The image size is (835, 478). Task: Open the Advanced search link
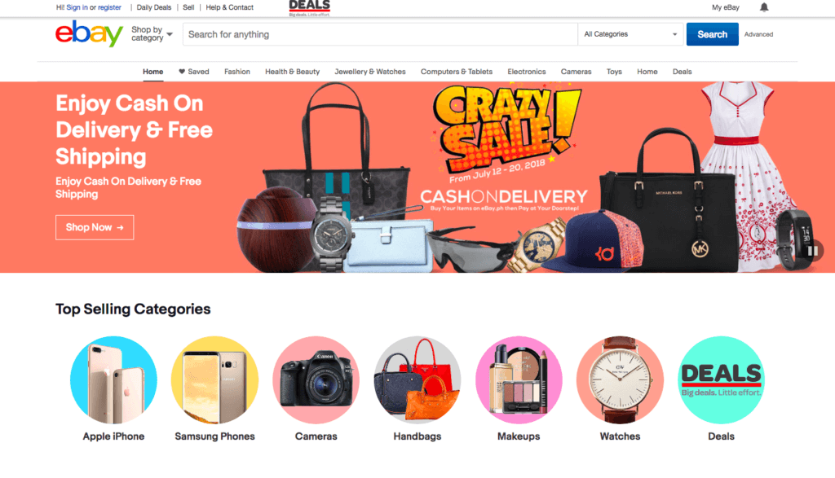click(x=758, y=34)
